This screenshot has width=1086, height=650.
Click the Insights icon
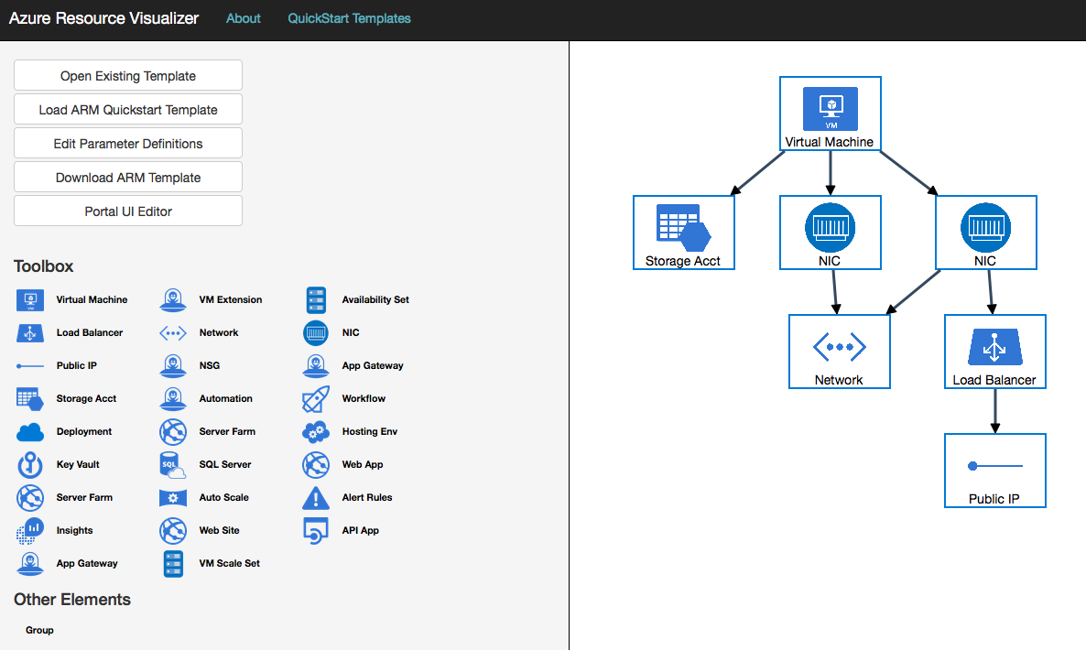pos(30,530)
